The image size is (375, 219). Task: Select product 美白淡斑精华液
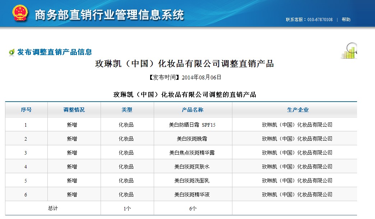192,194
